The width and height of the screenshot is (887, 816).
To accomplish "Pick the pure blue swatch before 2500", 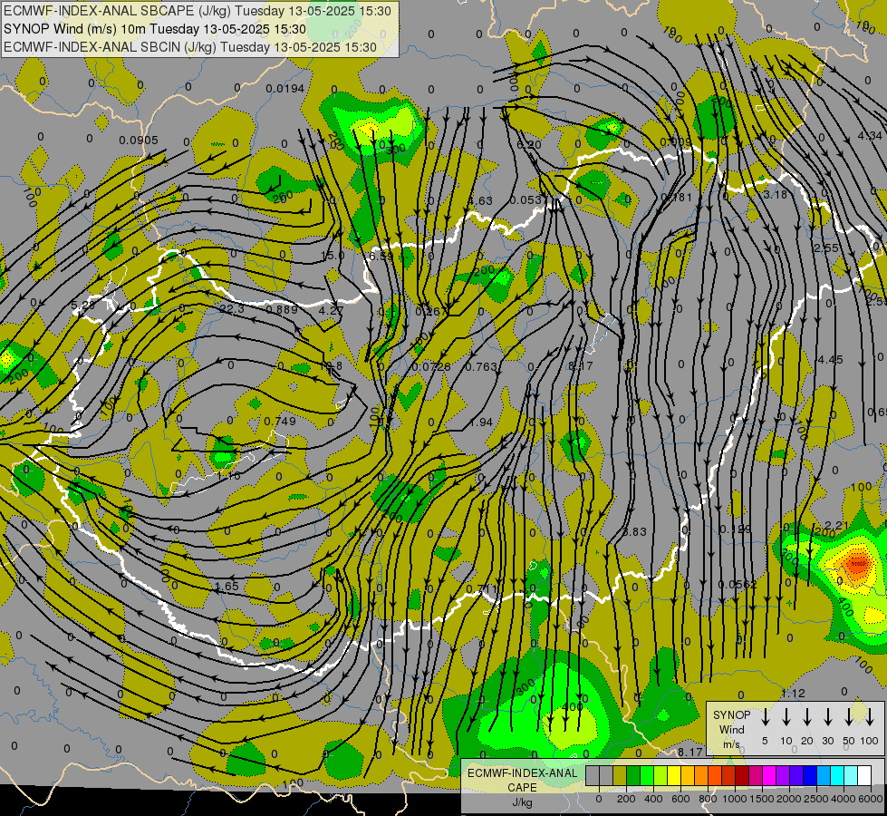I will (809, 776).
